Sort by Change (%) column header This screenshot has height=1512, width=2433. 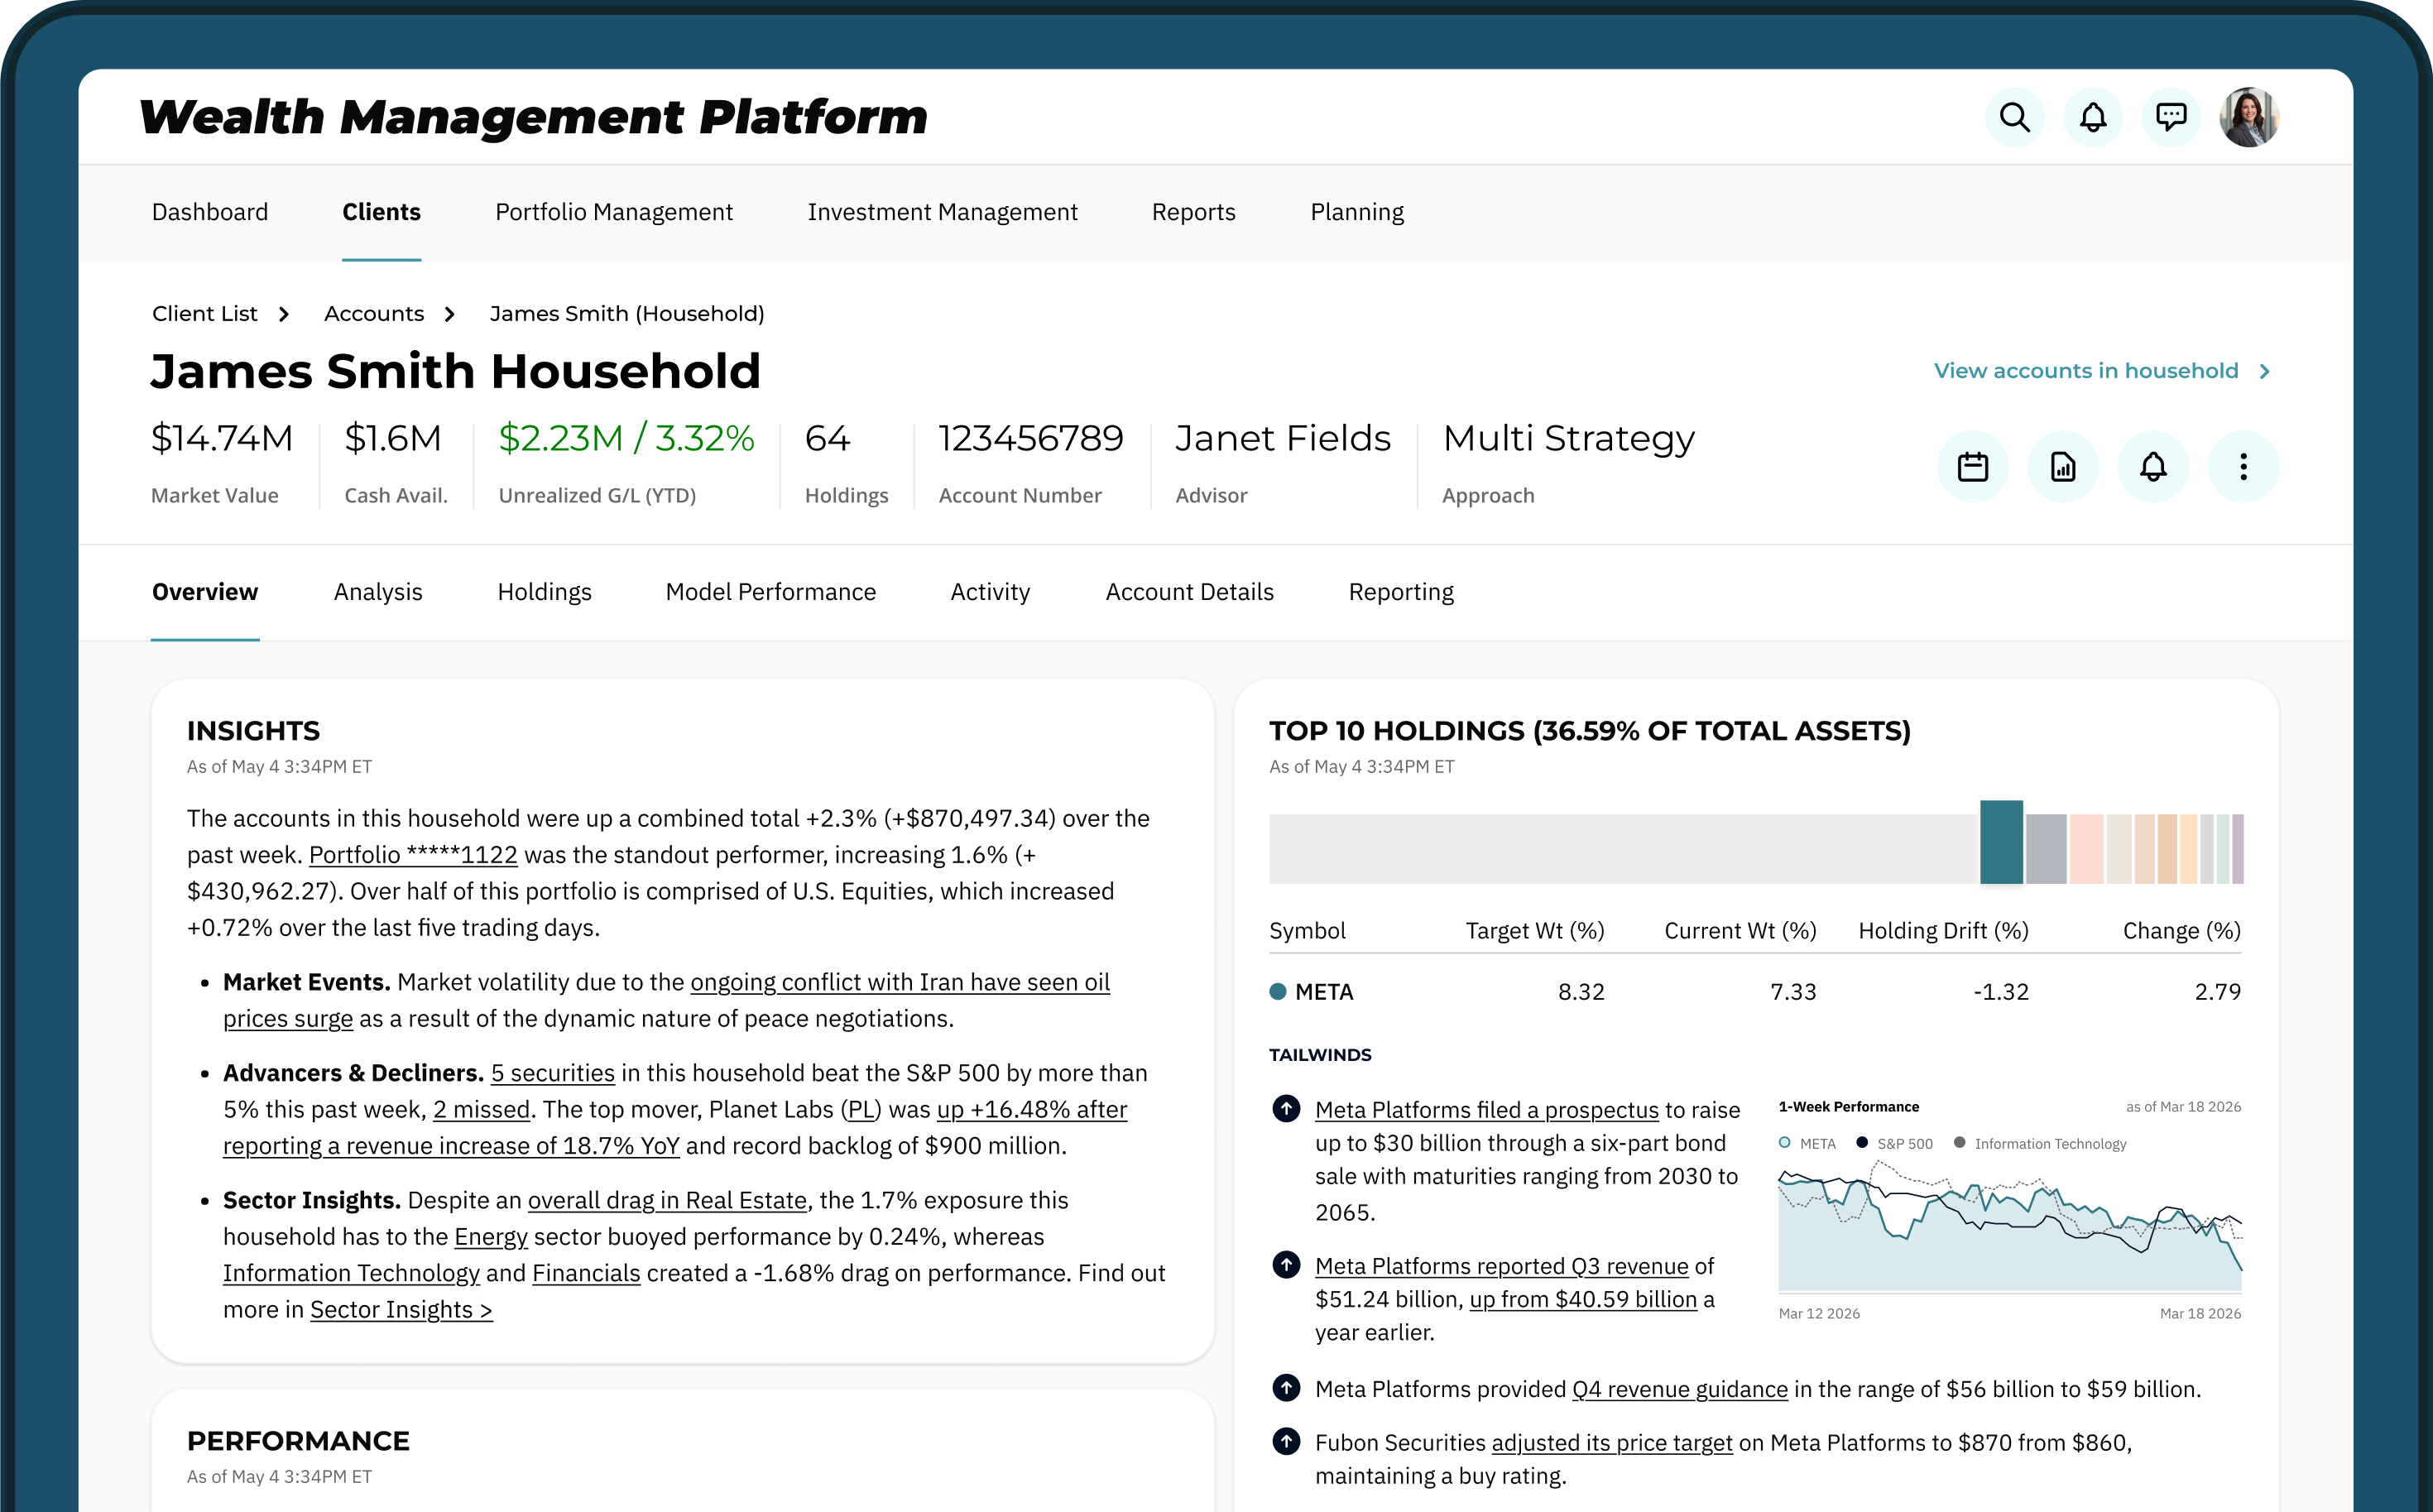[x=2181, y=931]
